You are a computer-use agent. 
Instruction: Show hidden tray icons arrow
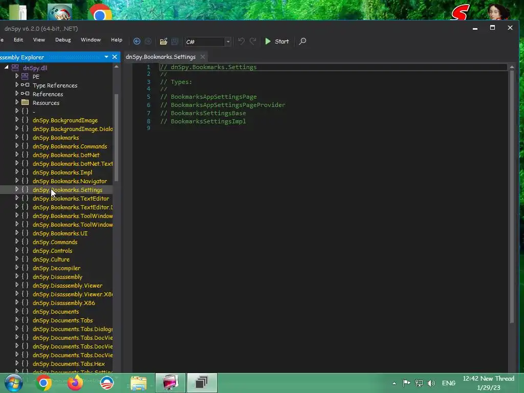tap(395, 383)
